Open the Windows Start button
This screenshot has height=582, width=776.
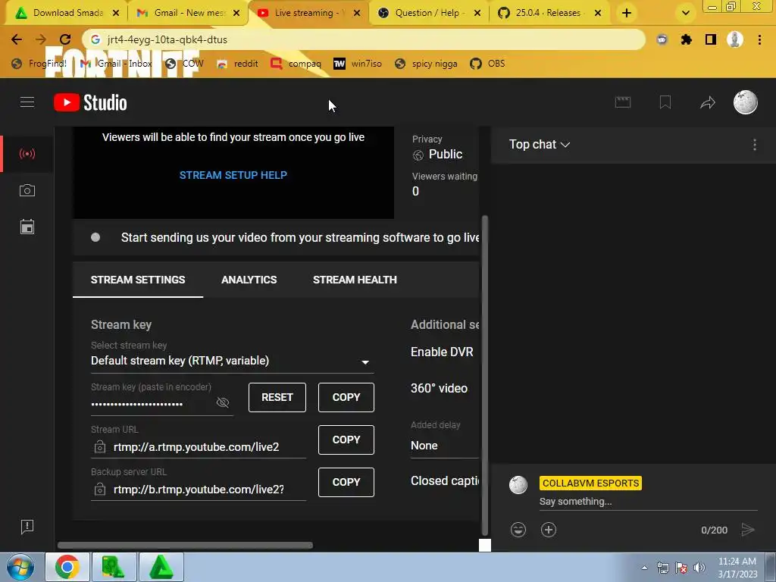click(20, 567)
